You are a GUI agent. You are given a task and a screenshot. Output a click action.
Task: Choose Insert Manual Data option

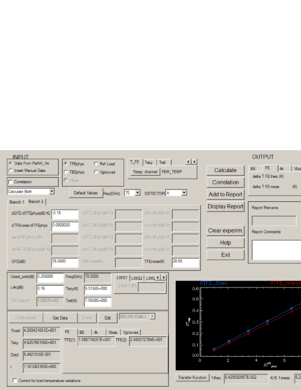(x=11, y=171)
